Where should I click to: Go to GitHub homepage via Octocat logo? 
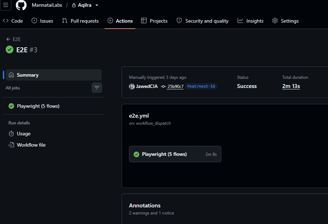tap(21, 5)
